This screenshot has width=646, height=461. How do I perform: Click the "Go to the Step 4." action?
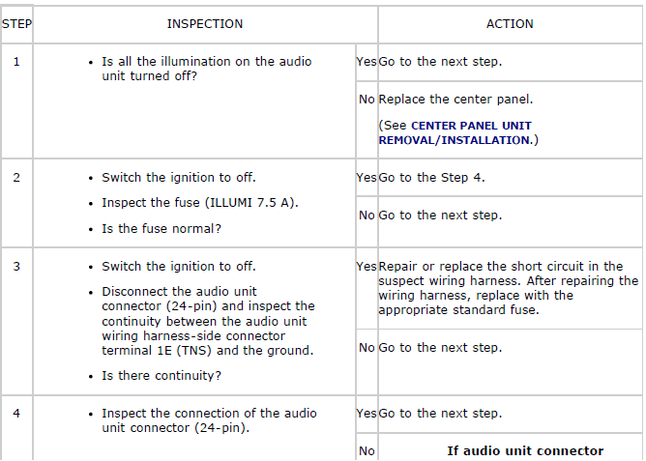431,177
